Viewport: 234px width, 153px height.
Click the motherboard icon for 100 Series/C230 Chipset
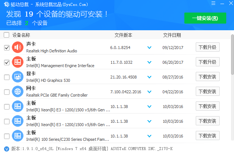(x=18, y=136)
